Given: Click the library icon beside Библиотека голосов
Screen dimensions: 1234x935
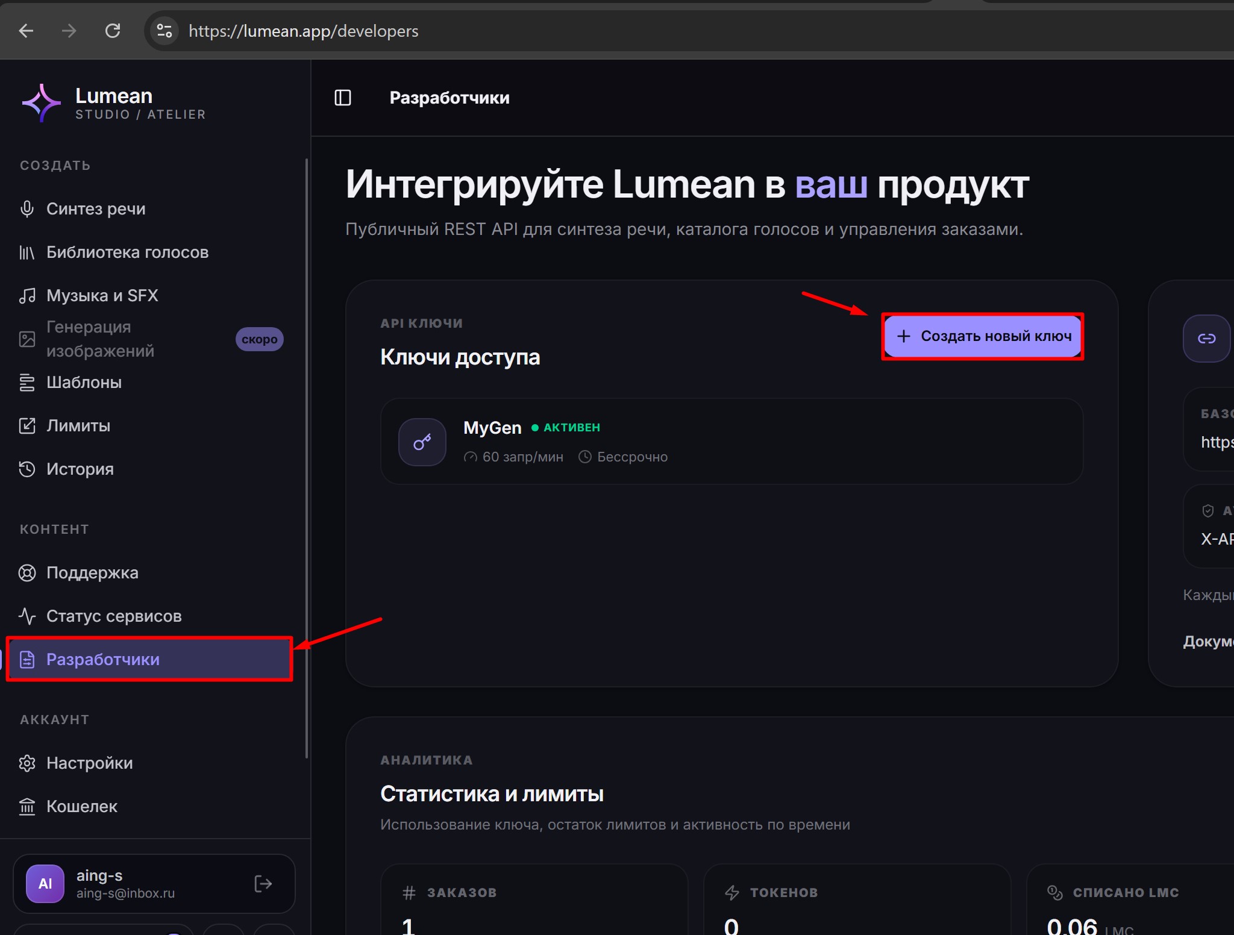Looking at the screenshot, I should tap(27, 252).
